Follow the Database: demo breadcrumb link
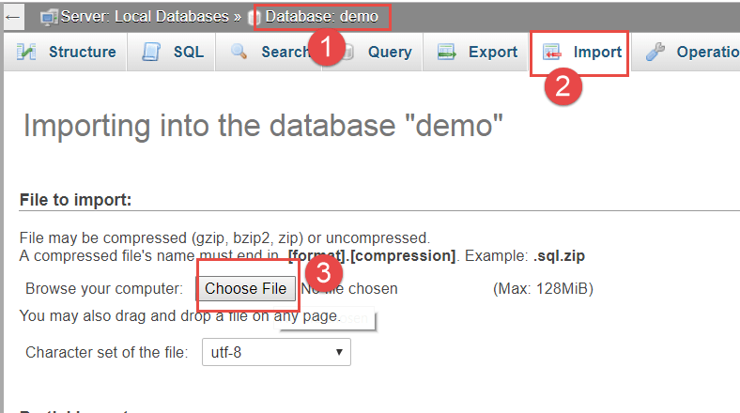 [x=321, y=17]
